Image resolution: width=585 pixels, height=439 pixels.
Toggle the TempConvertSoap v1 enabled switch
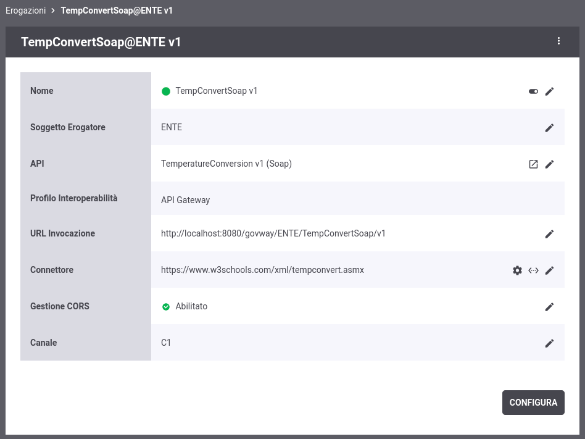click(533, 91)
